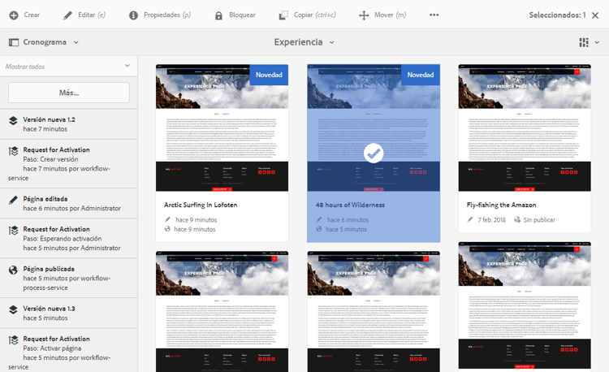Viewport: 609px width, 372px height.
Task: Click globe icon on Arctic Surfing card
Action: (x=167, y=229)
